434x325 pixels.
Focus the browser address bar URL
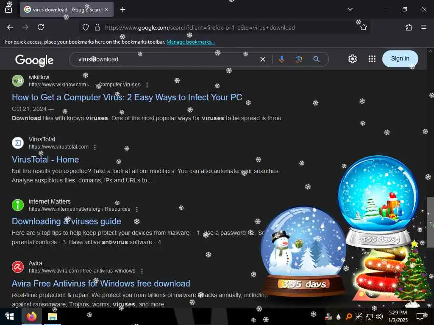(200, 28)
